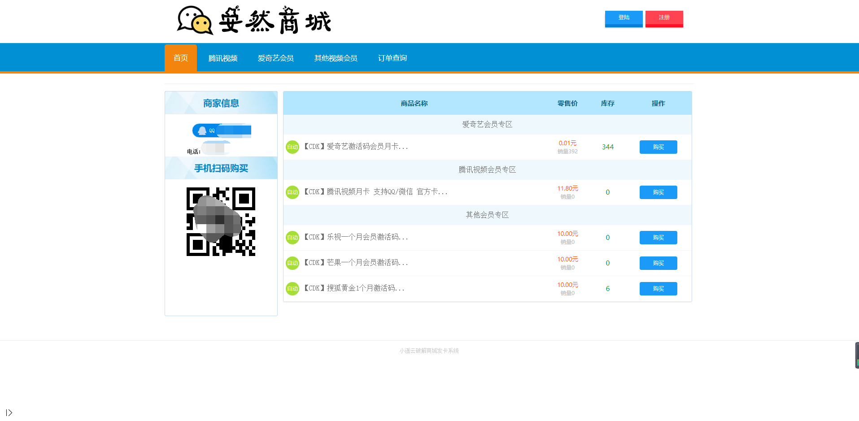Click the 其他会员专区 section header

(x=487, y=215)
